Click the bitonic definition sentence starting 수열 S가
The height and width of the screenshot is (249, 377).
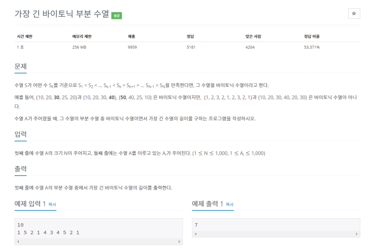142,86
